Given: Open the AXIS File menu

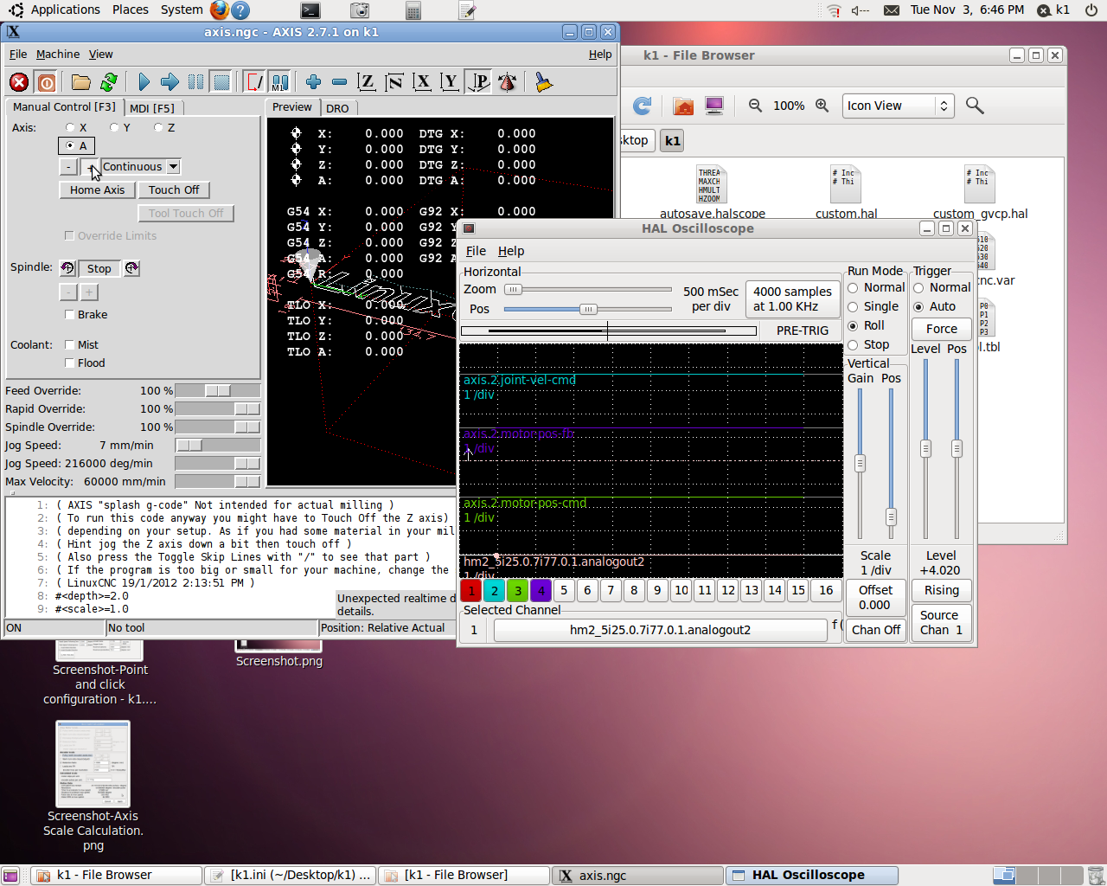Looking at the screenshot, I should click(x=18, y=54).
